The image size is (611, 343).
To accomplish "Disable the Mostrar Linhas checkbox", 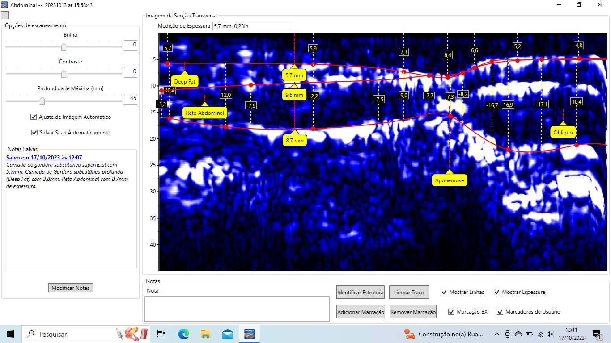I will tap(444, 292).
